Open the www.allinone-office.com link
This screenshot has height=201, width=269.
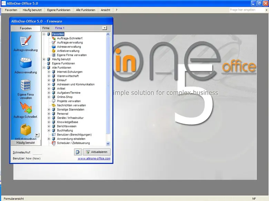tap(94, 159)
